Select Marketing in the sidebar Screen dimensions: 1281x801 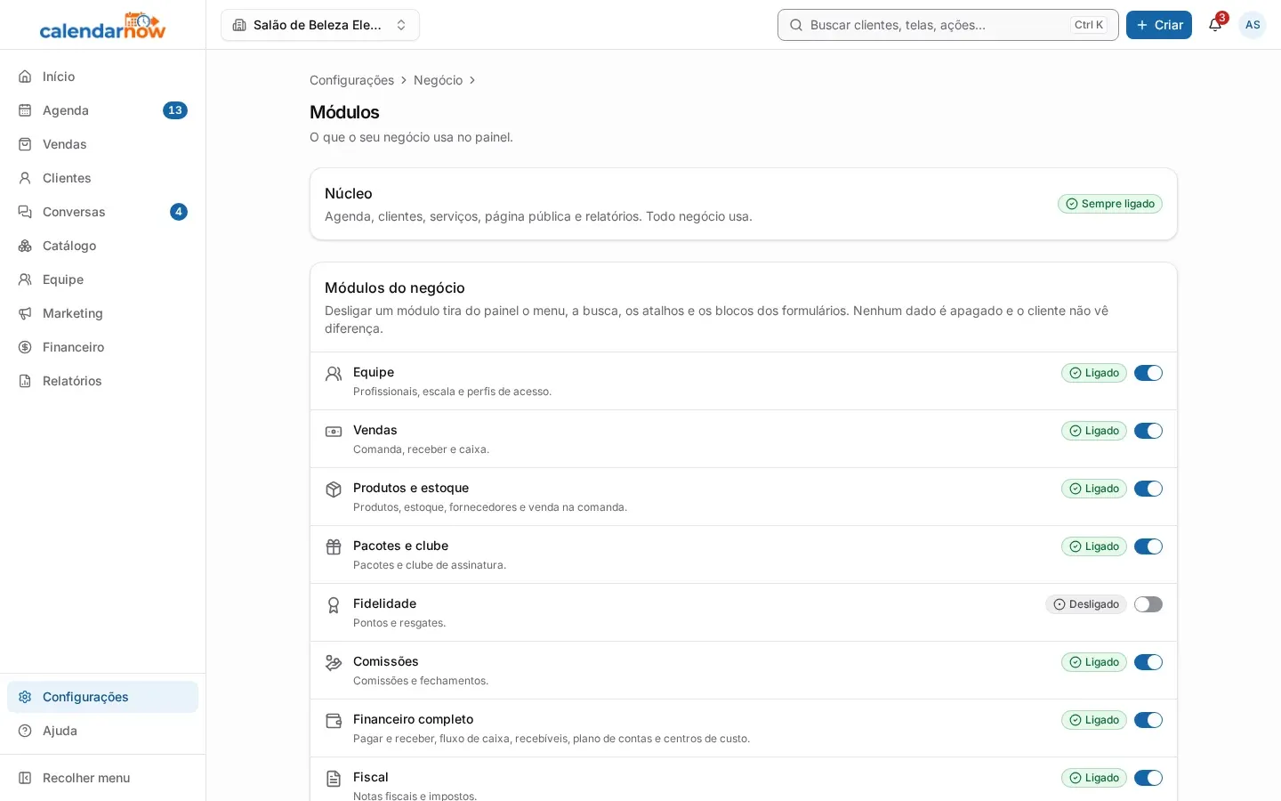point(102,313)
